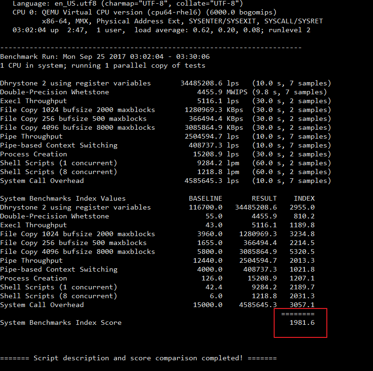Click the BASELINE column header
The width and height of the screenshot is (373, 371).
pos(206,198)
